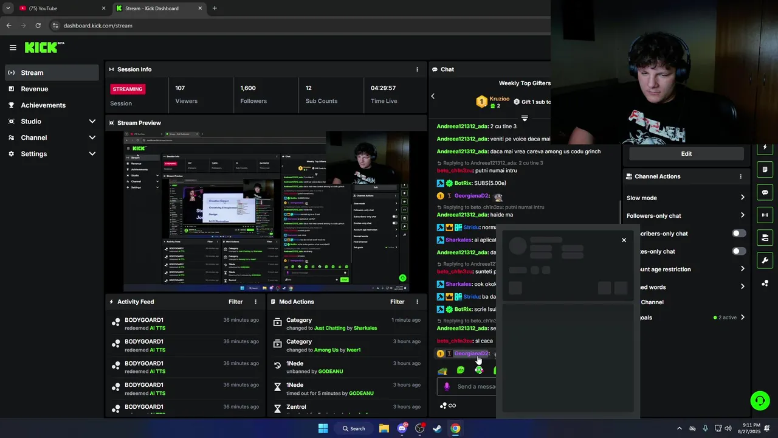Image resolution: width=778 pixels, height=438 pixels.
Task: Select the pepe emote with headphones
Action: [479, 370]
